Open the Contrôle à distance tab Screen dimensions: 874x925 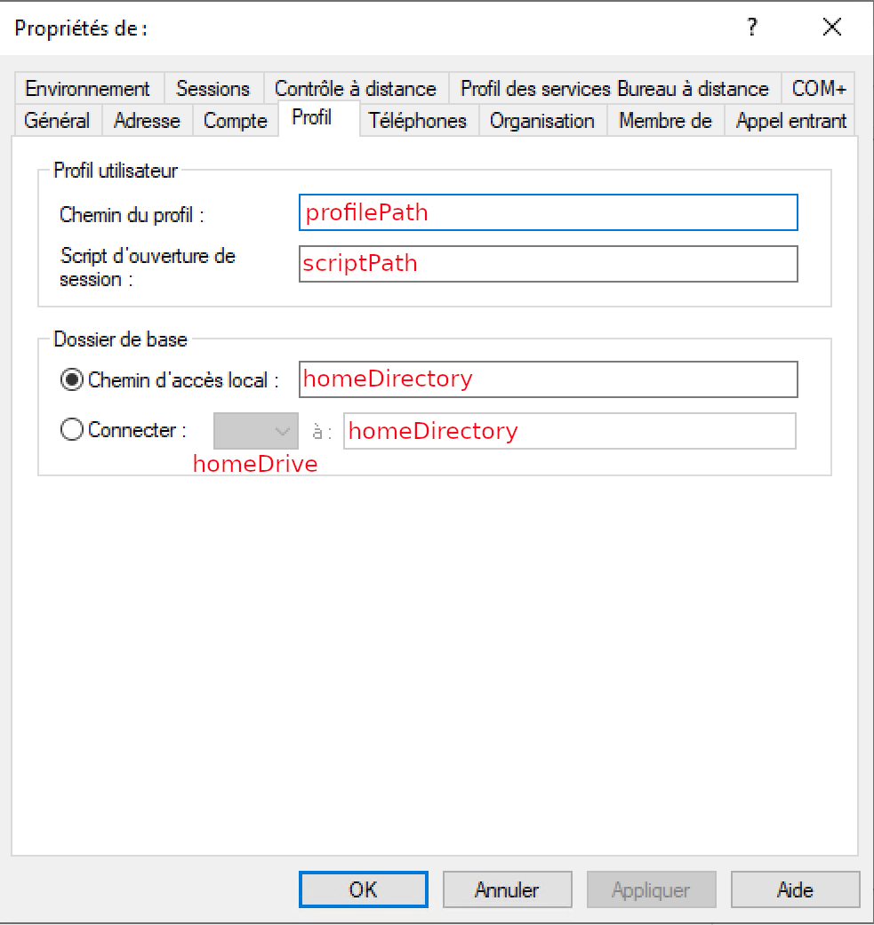pyautogui.click(x=355, y=89)
